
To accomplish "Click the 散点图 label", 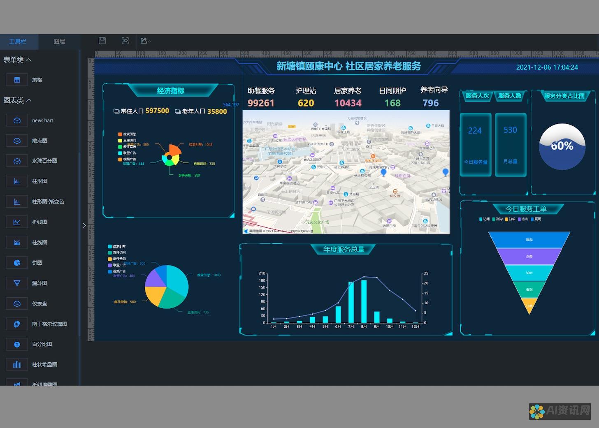I will [x=39, y=141].
